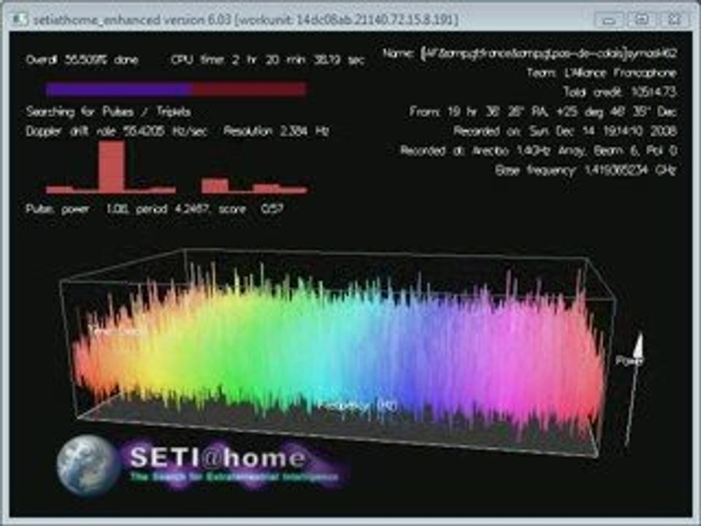Click the application icon in the title bar
This screenshot has width=701, height=526.
20,19
